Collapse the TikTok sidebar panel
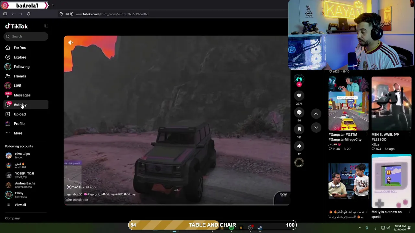Screen dimensions: 415x233 click(x=46, y=26)
